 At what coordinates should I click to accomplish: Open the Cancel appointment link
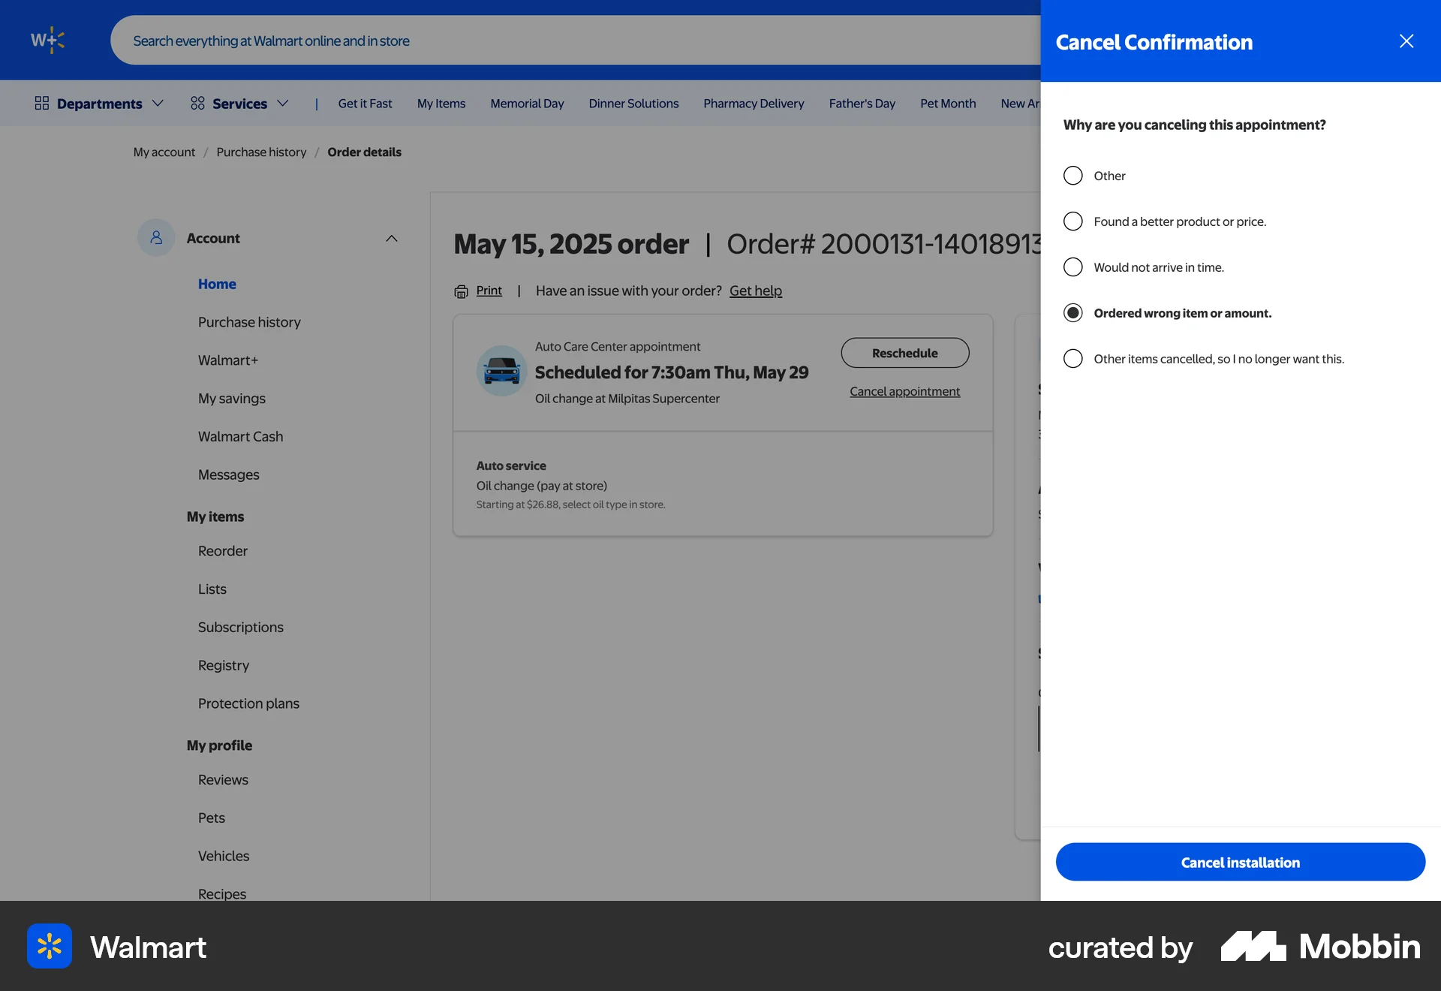click(x=904, y=391)
